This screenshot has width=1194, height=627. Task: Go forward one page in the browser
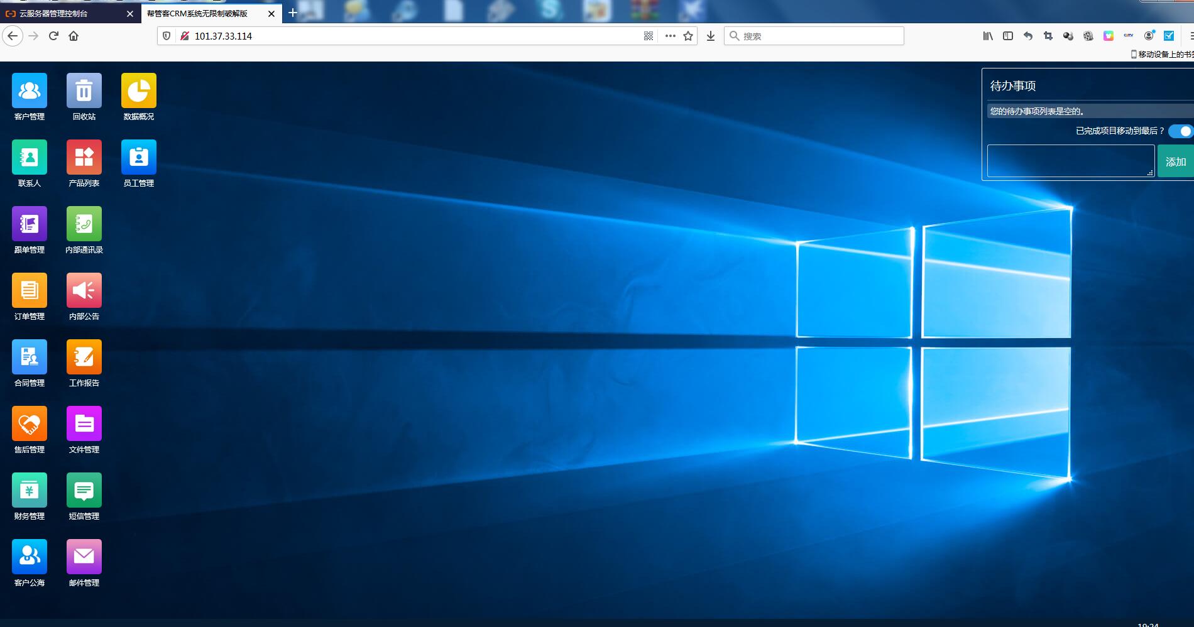click(x=33, y=36)
